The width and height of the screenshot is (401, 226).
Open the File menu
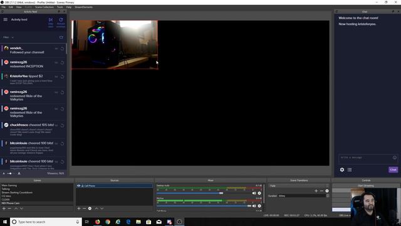tap(3, 7)
